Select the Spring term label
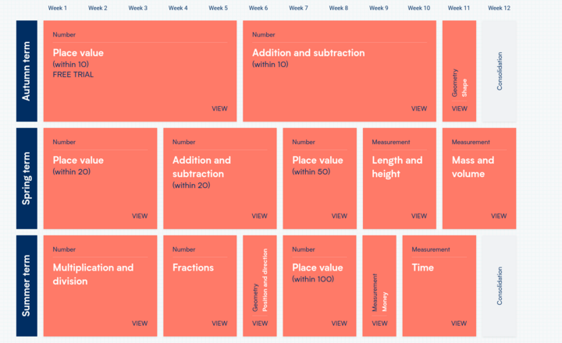Viewport: 562px width, 343px height. point(27,179)
